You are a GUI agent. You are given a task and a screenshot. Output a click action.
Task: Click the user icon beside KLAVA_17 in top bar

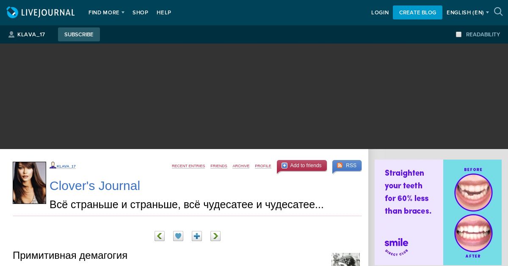coord(11,35)
